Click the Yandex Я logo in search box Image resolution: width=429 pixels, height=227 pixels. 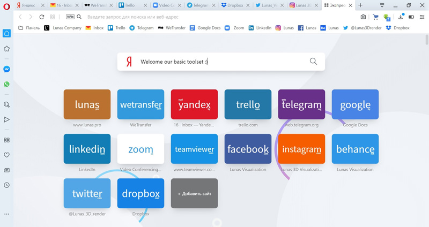point(129,62)
